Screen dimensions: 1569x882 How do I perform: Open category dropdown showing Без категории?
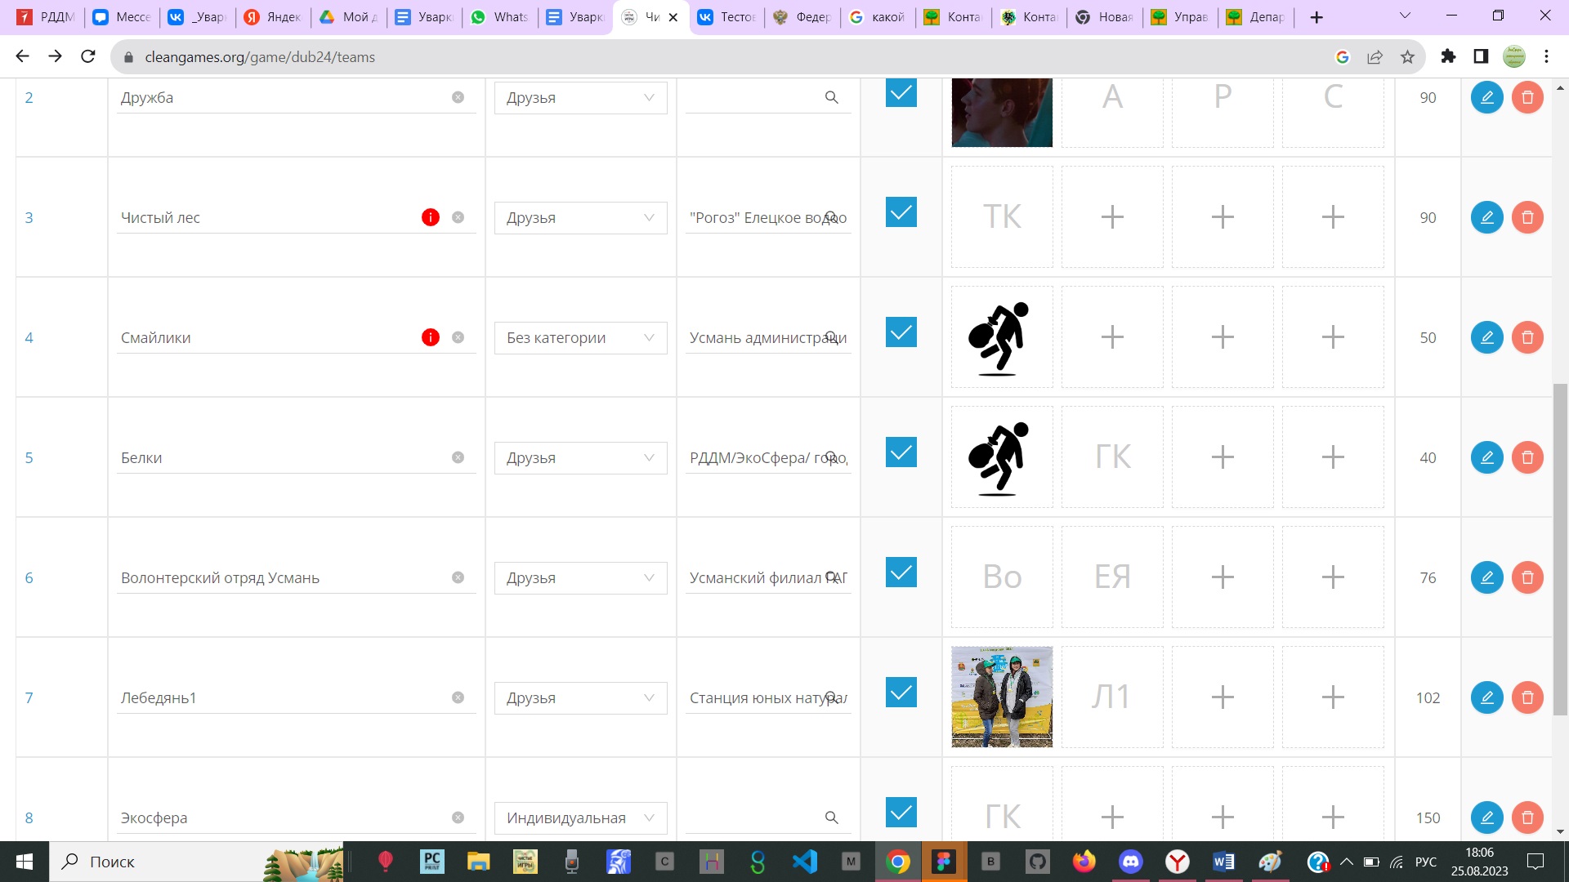coord(580,338)
